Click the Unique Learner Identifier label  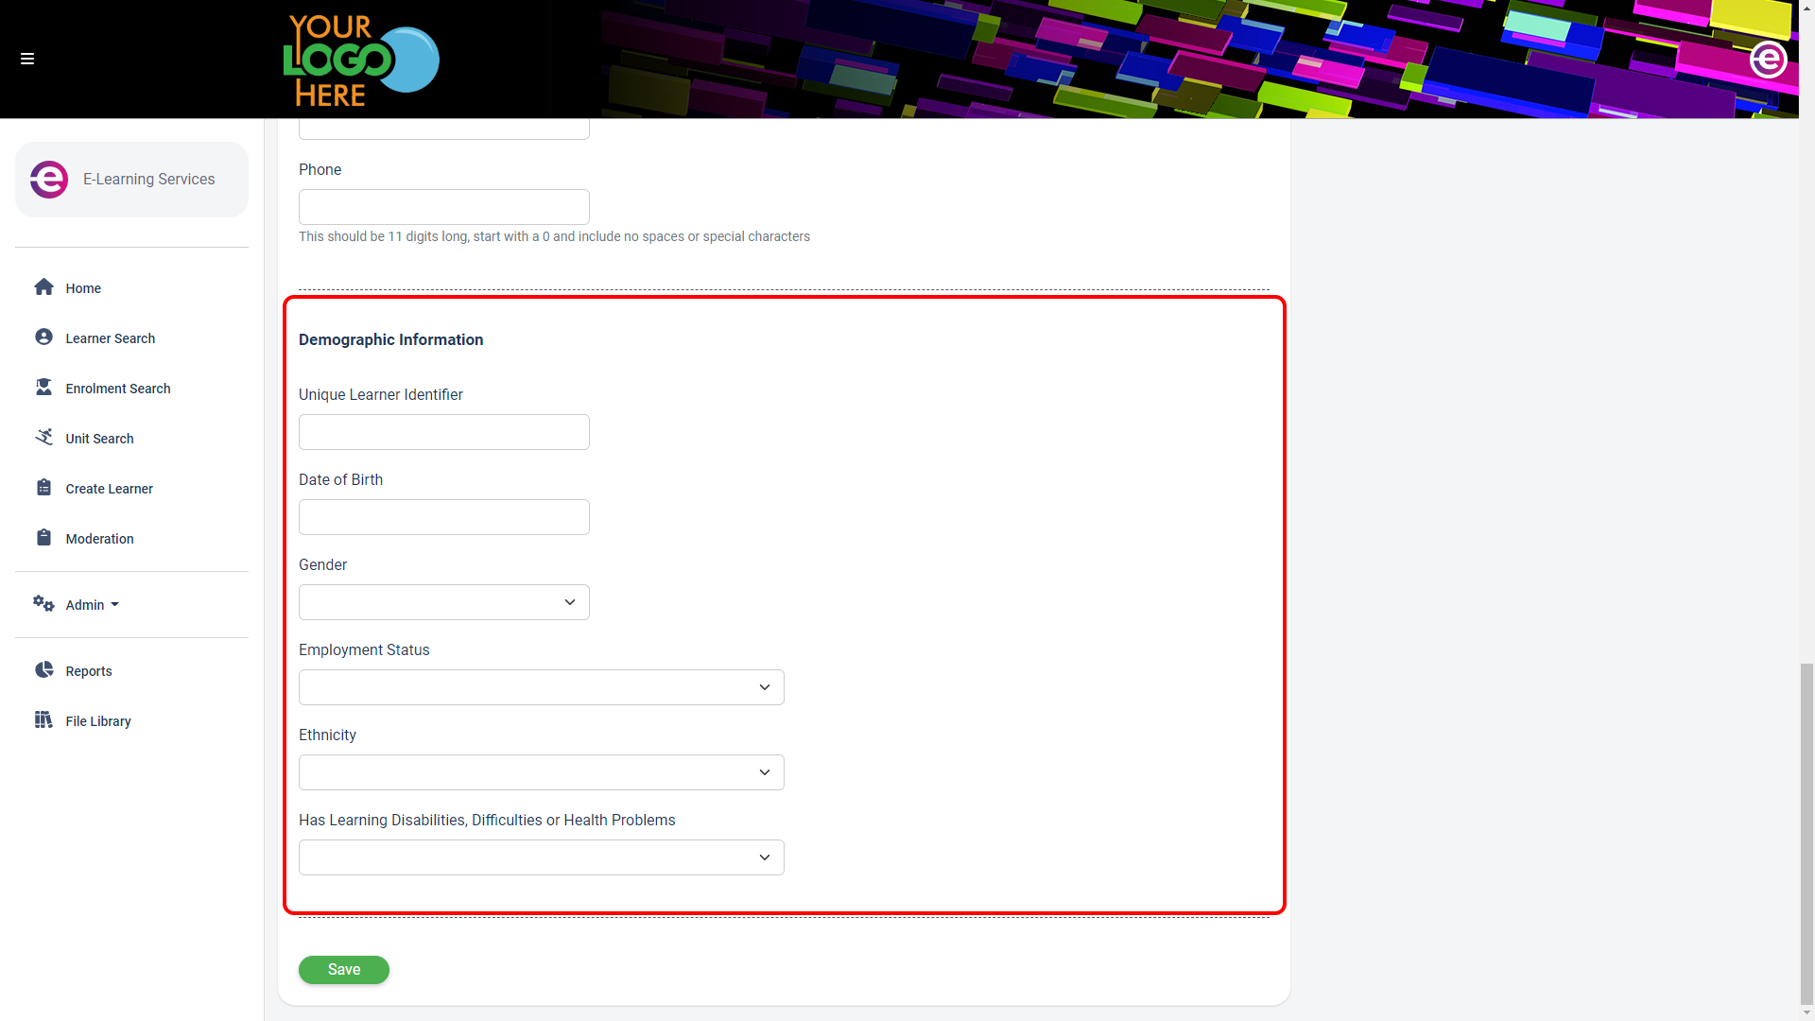pos(381,394)
